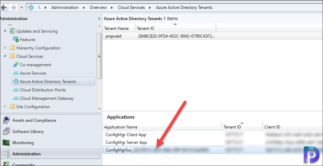Click the Cloud Distribution Points cloud icon
The height and width of the screenshot is (166, 323).
click(16, 90)
